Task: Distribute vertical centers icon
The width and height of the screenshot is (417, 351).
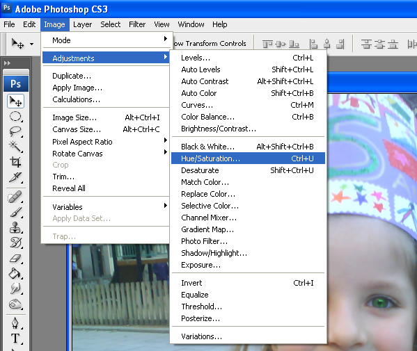Action: point(379,44)
